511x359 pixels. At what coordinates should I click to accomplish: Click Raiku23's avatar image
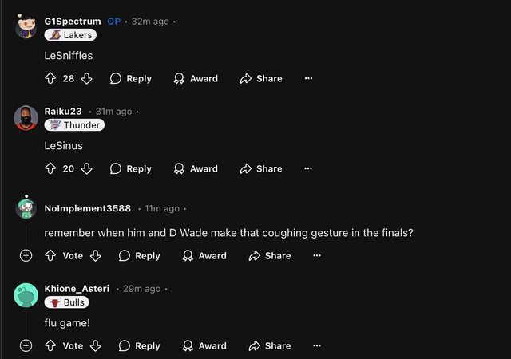pos(26,117)
